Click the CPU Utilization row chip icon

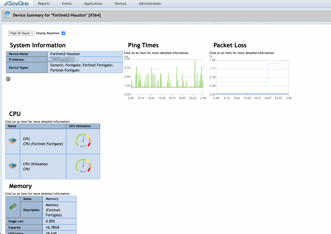click(12, 166)
